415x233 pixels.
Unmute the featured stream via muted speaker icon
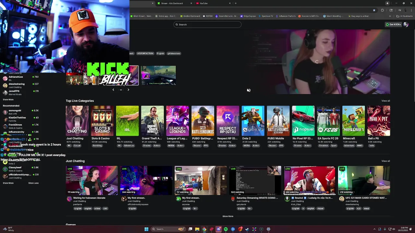click(249, 90)
